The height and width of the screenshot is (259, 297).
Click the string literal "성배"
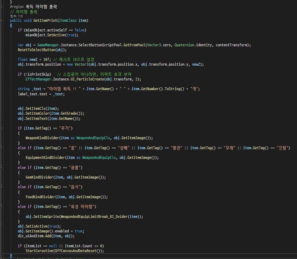pyautogui.click(x=123, y=148)
